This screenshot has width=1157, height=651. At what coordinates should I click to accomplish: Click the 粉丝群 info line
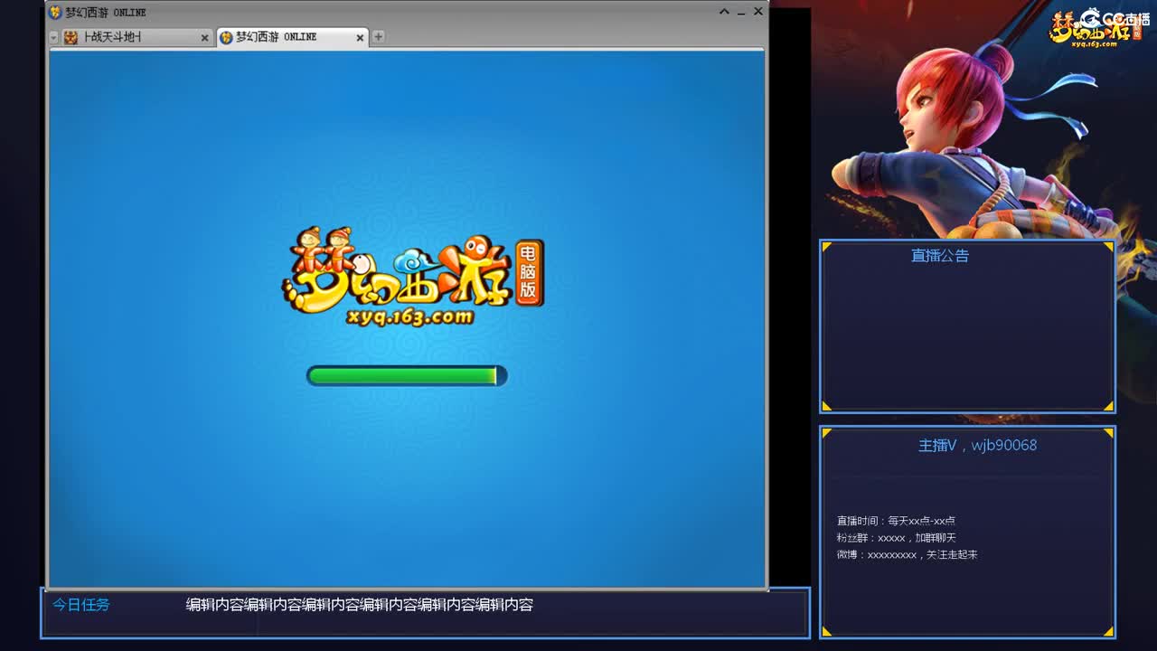(896, 538)
